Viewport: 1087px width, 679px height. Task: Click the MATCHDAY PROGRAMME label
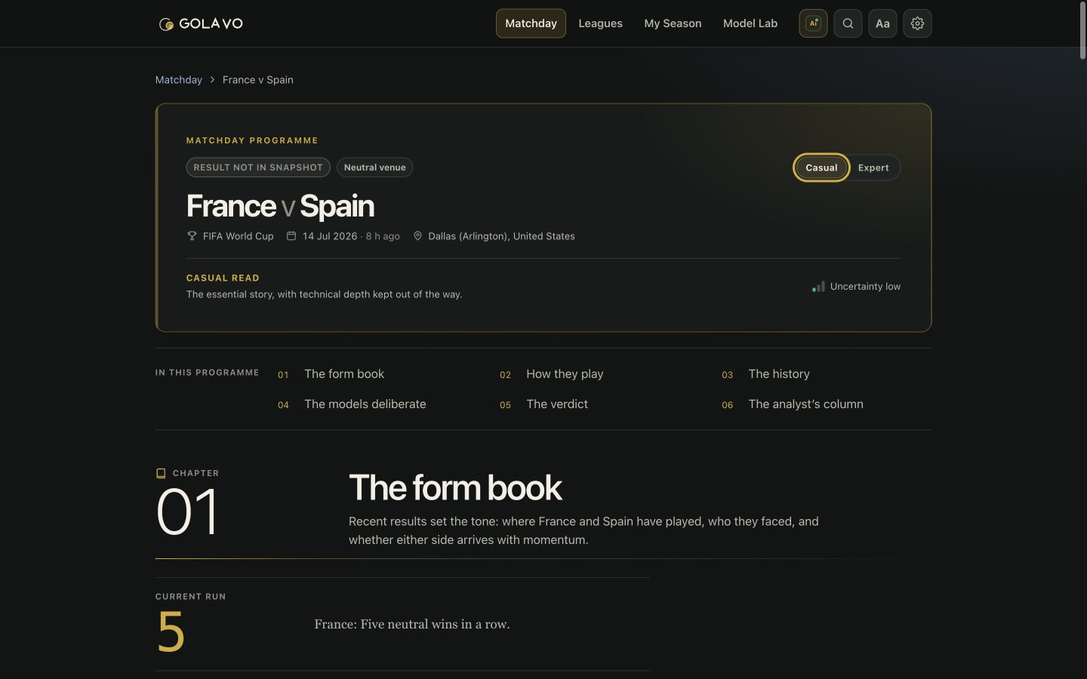252,140
